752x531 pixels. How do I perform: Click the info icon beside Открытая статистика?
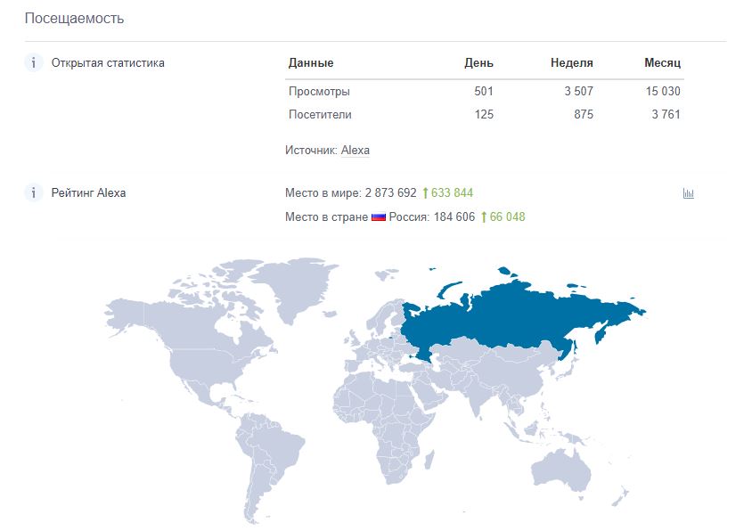tap(34, 63)
